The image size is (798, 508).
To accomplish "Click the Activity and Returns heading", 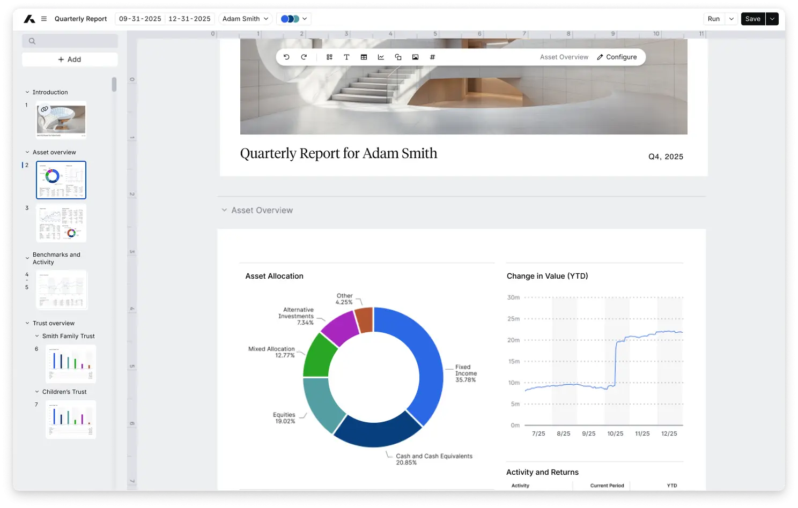I will (542, 472).
